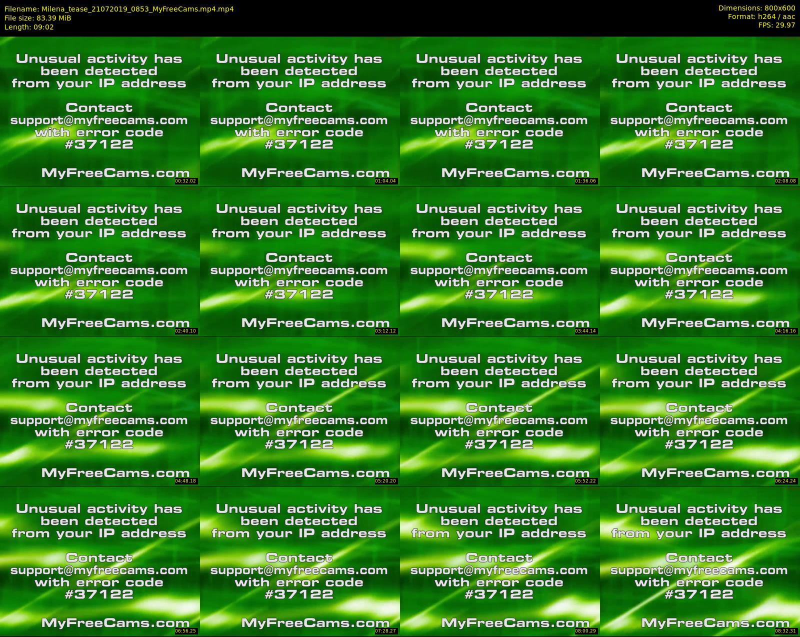Select the 'Dimensions: 800x600' text
The image size is (800, 637).
[x=756, y=8]
